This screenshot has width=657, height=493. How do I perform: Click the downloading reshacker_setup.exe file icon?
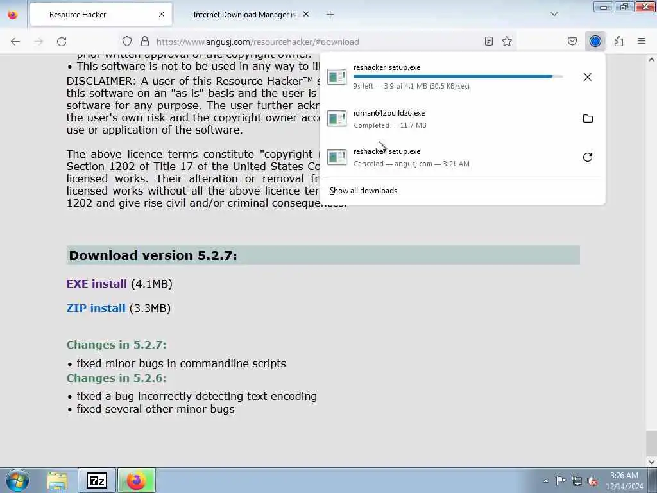[x=337, y=77]
